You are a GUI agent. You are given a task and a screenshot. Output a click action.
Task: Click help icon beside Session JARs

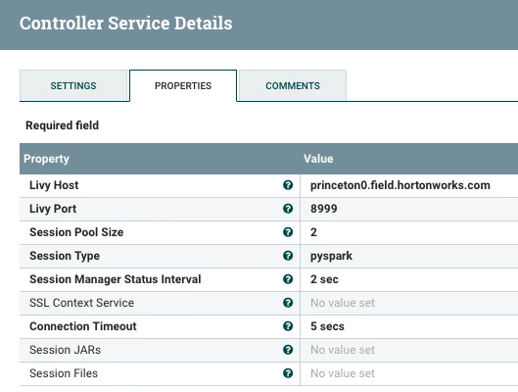[x=288, y=350]
